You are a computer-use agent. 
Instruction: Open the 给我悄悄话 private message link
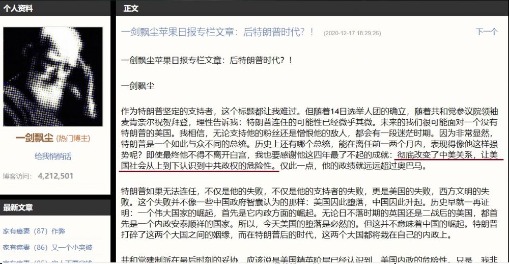53,156
